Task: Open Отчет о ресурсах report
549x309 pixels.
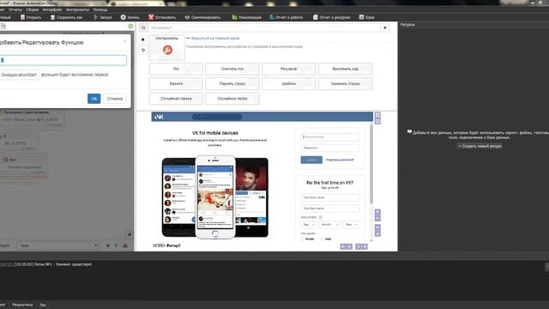Action: click(x=332, y=17)
